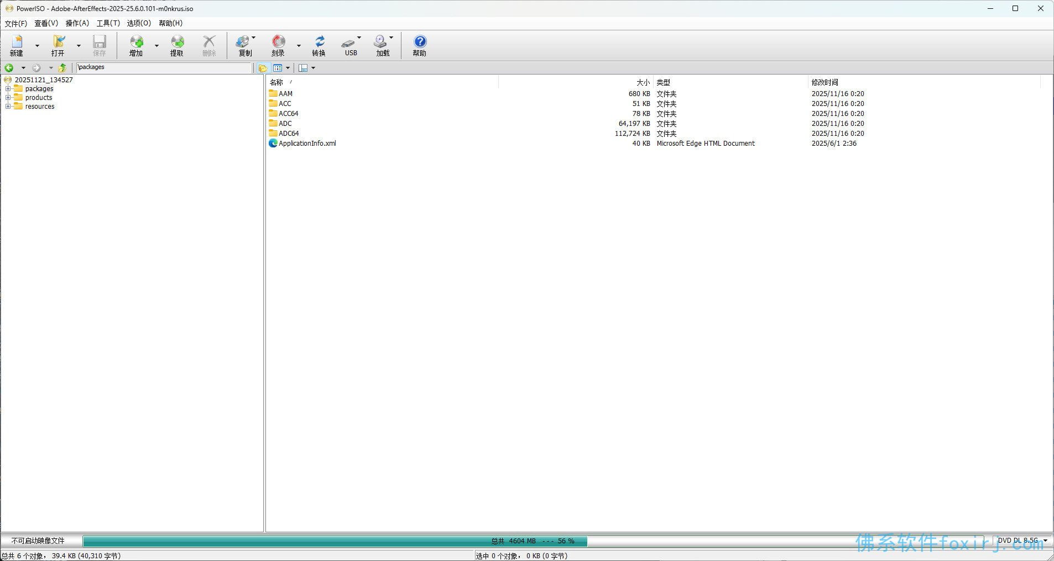The image size is (1054, 561).
Task: Select the ApplicationInfo.xml file name
Action: 307,143
